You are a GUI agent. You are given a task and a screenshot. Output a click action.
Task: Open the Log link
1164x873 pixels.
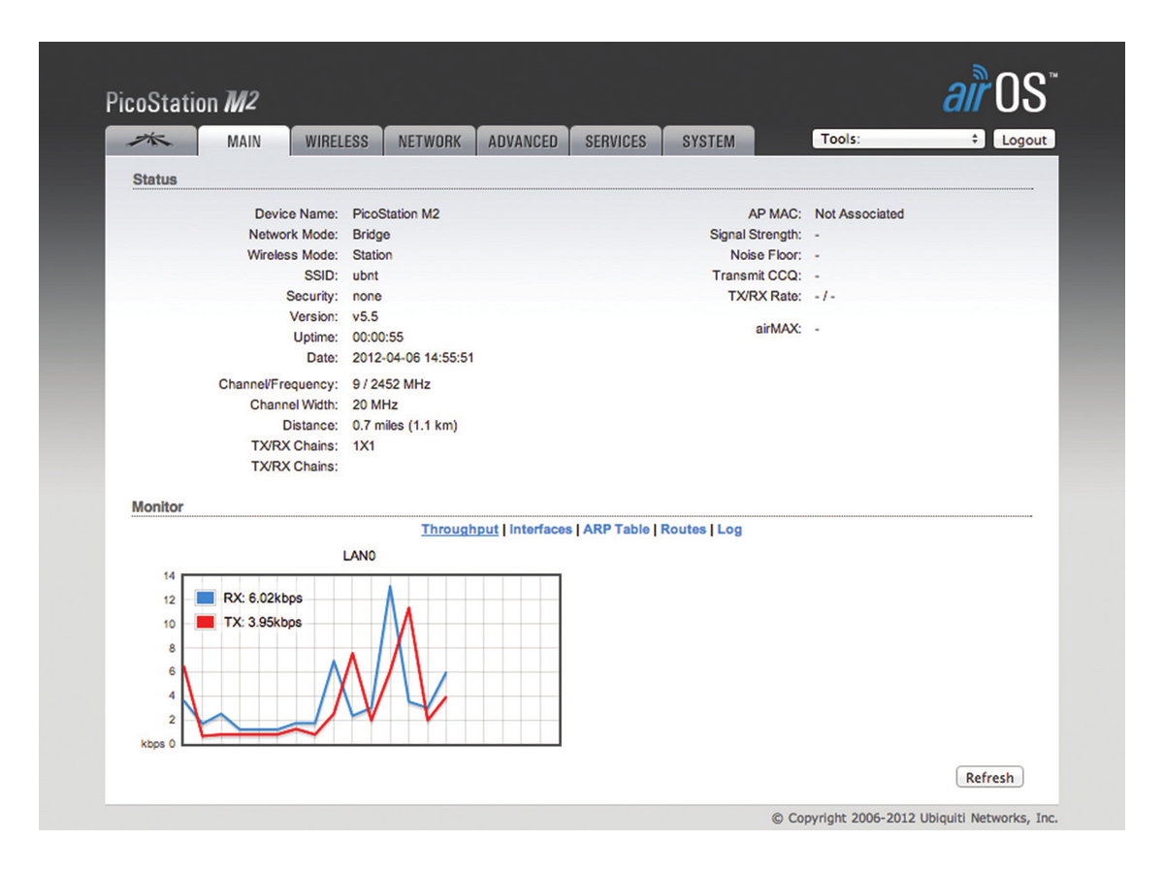coord(729,530)
